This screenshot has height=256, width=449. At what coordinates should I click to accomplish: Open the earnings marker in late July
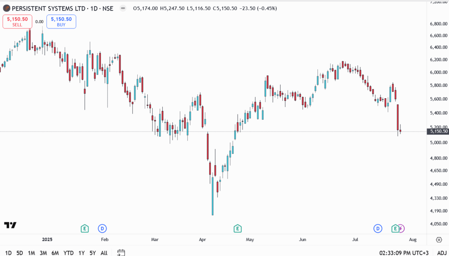(395, 228)
